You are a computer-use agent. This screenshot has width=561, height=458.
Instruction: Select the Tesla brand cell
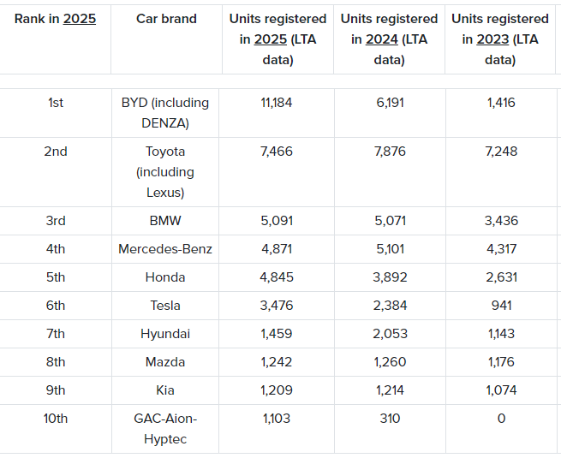tap(165, 306)
